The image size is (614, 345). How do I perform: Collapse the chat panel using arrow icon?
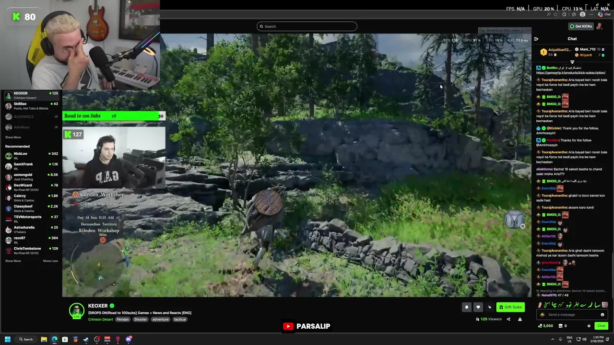[x=536, y=39]
